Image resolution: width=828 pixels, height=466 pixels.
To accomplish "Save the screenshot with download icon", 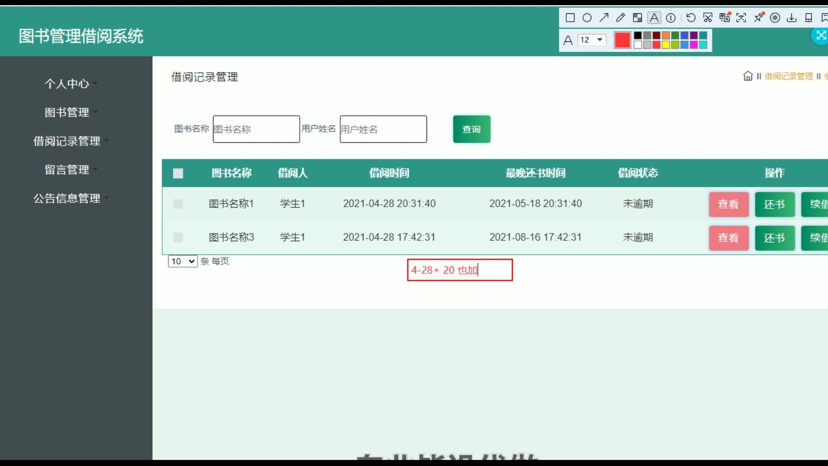I will coord(791,18).
